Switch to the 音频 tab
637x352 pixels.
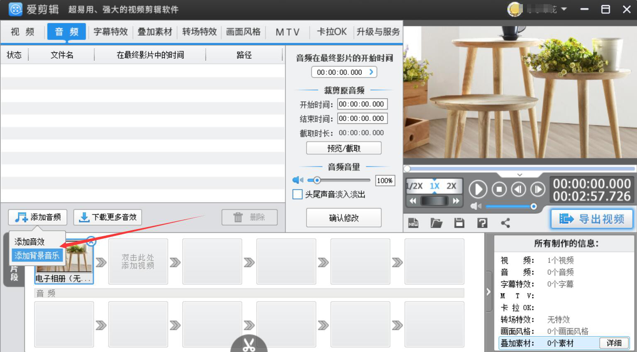[x=66, y=32]
